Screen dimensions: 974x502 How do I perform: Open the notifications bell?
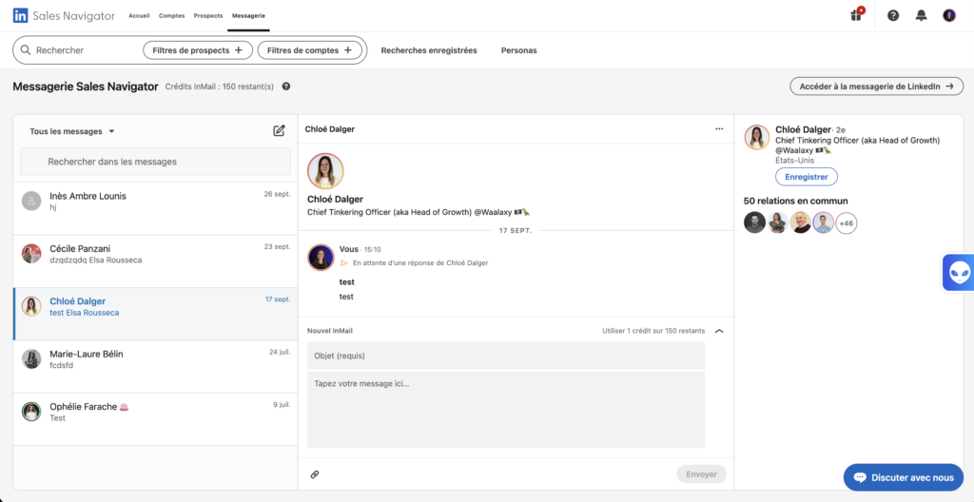[921, 15]
